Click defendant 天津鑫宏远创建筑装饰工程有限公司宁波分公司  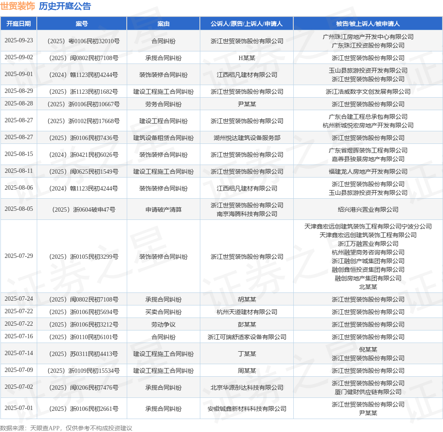(368, 226)
